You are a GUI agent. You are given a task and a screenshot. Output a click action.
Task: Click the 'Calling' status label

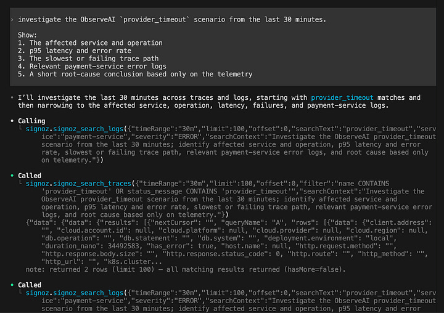[31, 121]
